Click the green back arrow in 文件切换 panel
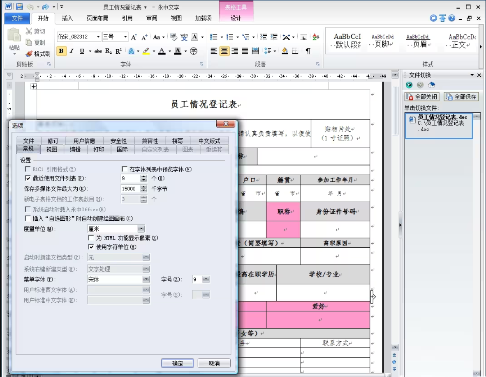Image resolution: width=486 pixels, height=377 pixels. pos(409,85)
